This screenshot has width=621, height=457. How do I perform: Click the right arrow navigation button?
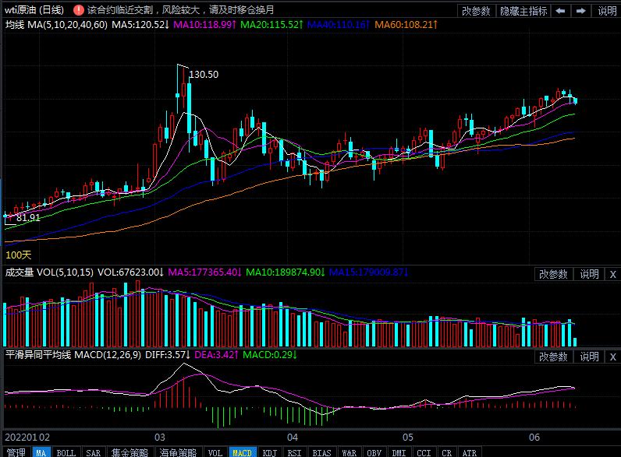(580, 11)
